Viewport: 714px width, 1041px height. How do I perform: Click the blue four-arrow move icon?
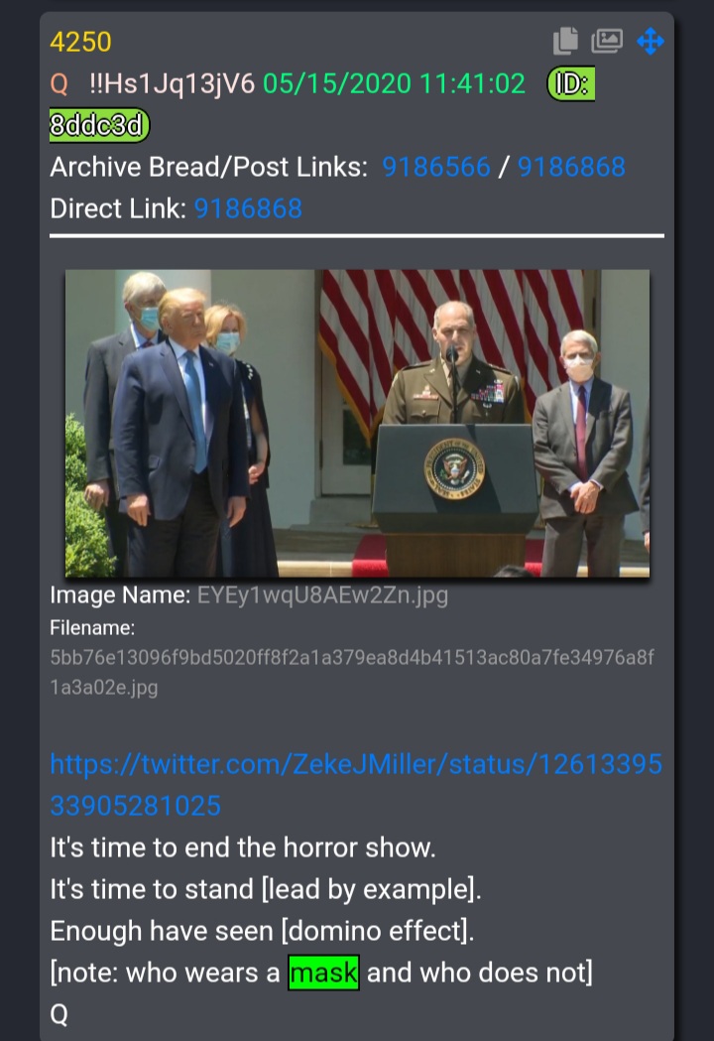point(651,41)
